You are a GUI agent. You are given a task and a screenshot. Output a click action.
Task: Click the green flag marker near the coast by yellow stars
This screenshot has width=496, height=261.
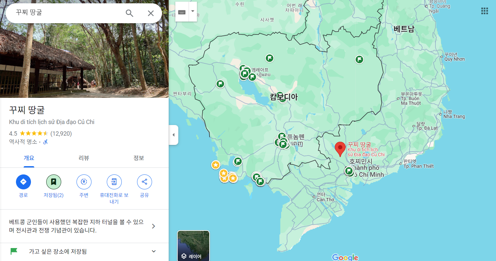(238, 162)
